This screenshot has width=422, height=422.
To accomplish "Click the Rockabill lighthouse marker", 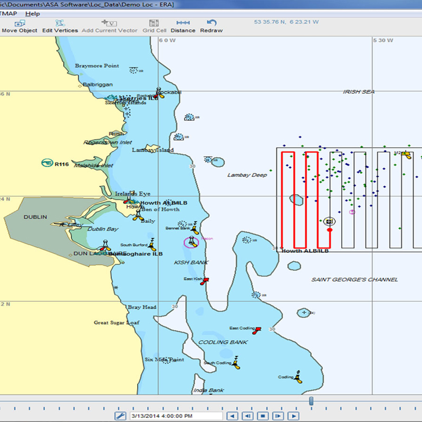I will [x=159, y=91].
